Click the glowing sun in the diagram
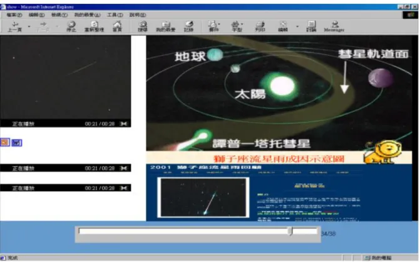The height and width of the screenshot is (262, 420). [x=281, y=86]
